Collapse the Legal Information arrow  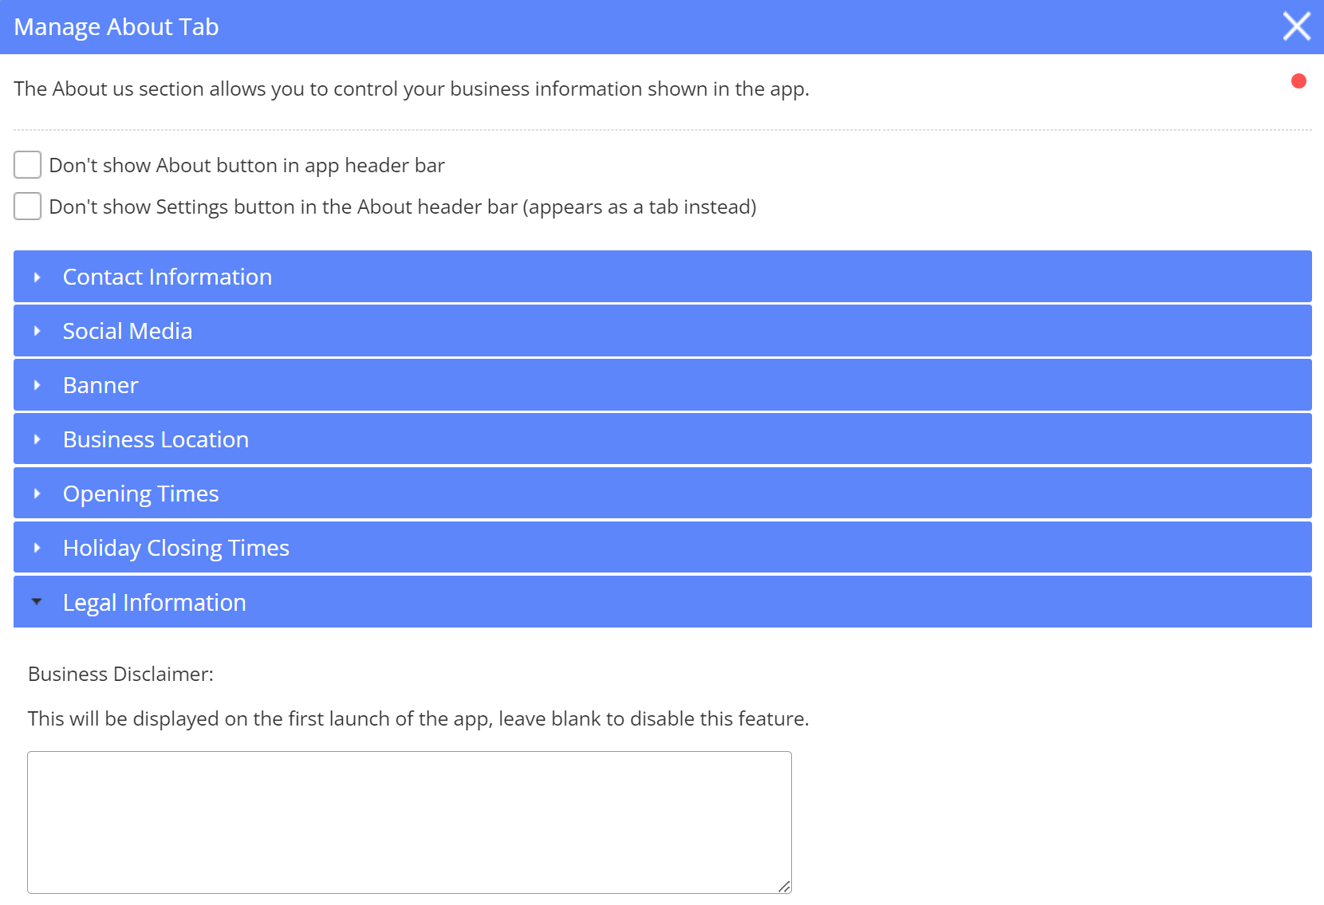[37, 602]
